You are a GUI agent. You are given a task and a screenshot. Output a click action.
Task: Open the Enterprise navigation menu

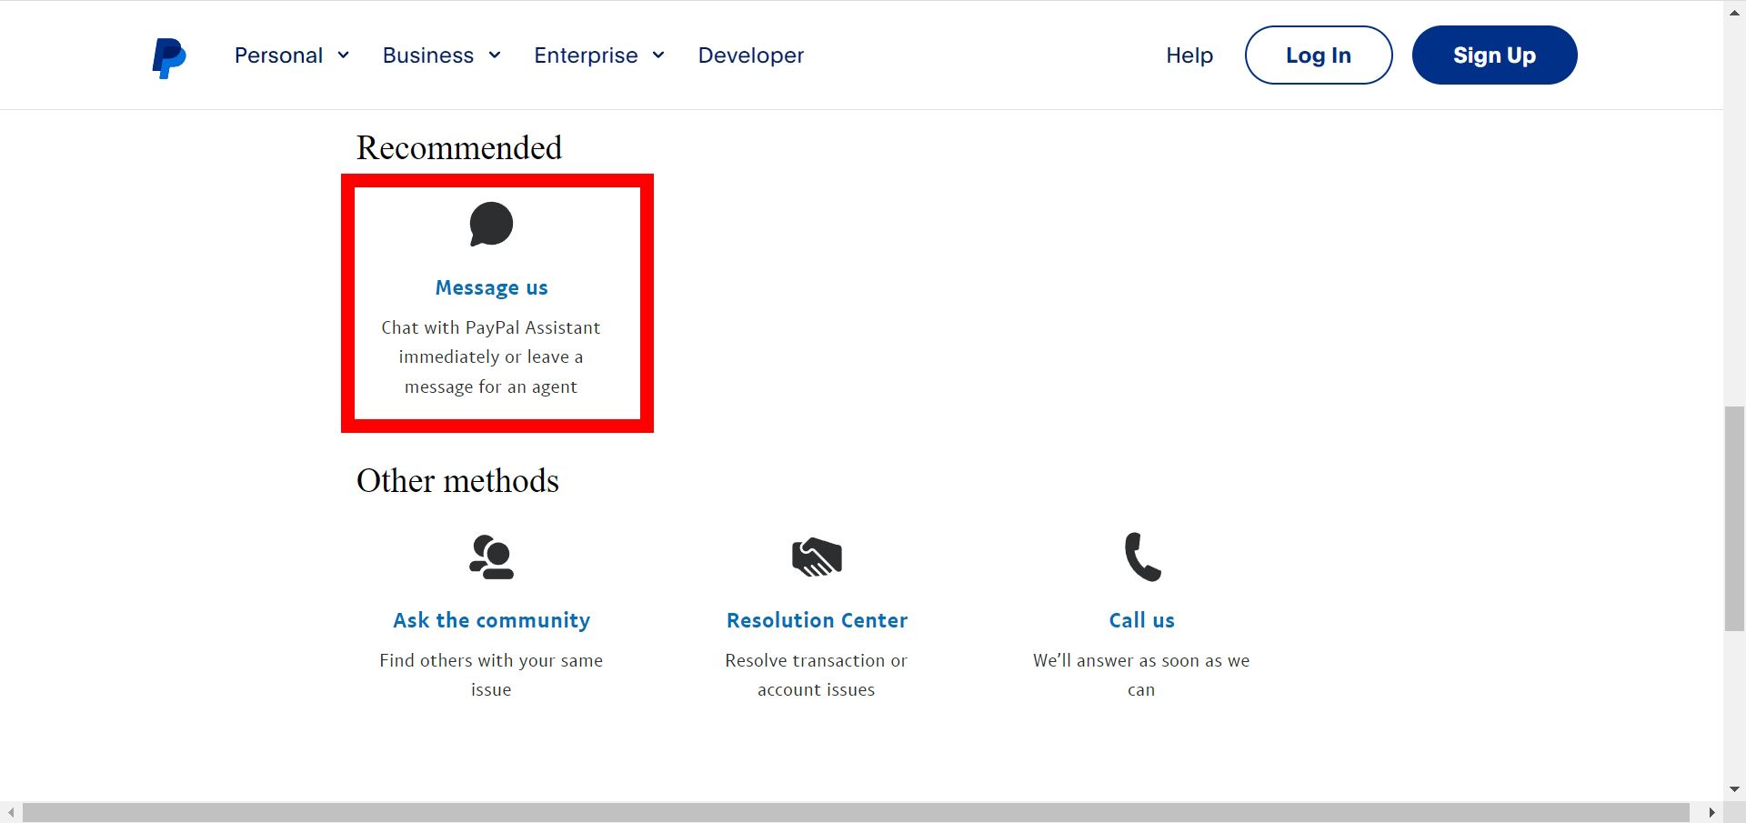coord(599,55)
